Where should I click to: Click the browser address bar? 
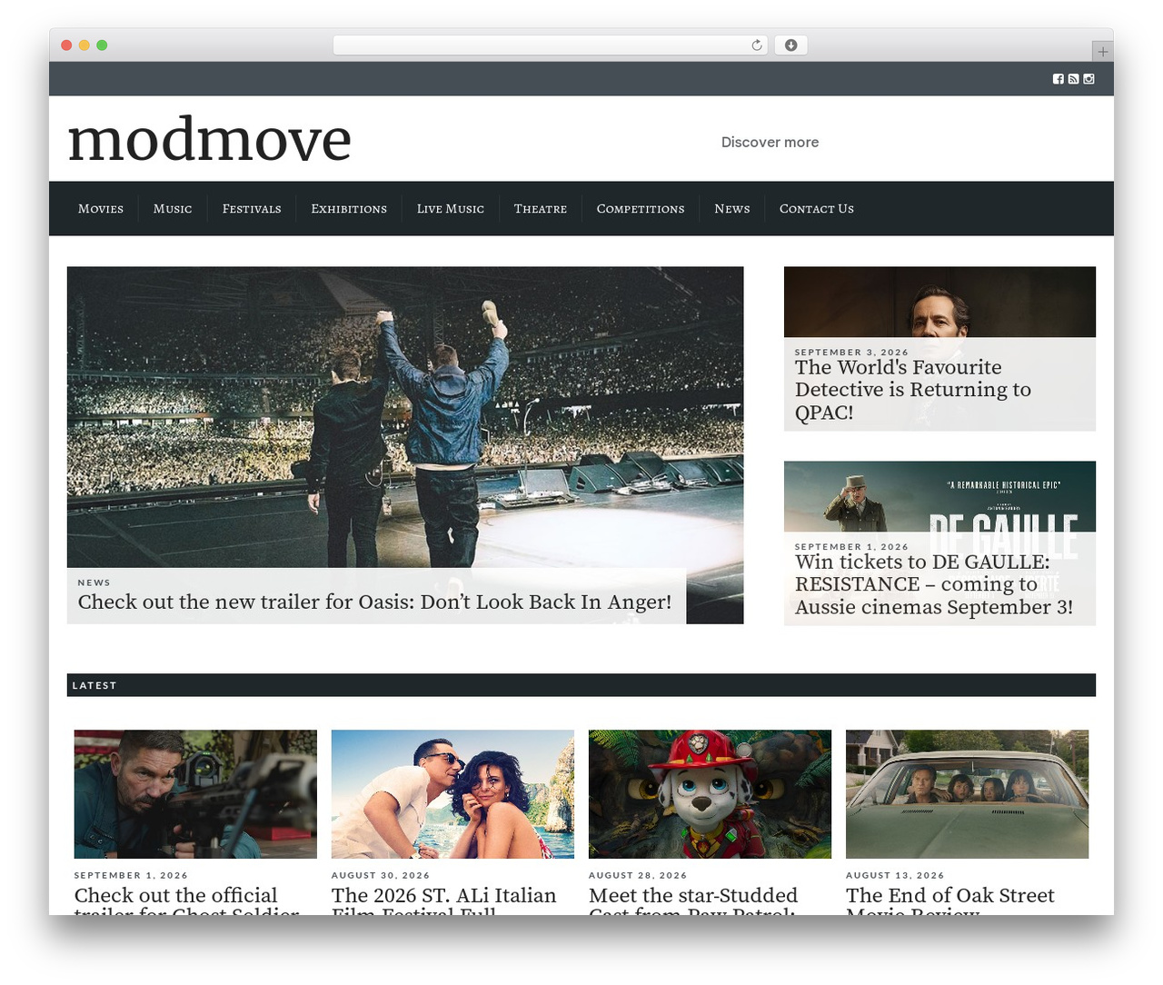(x=550, y=45)
